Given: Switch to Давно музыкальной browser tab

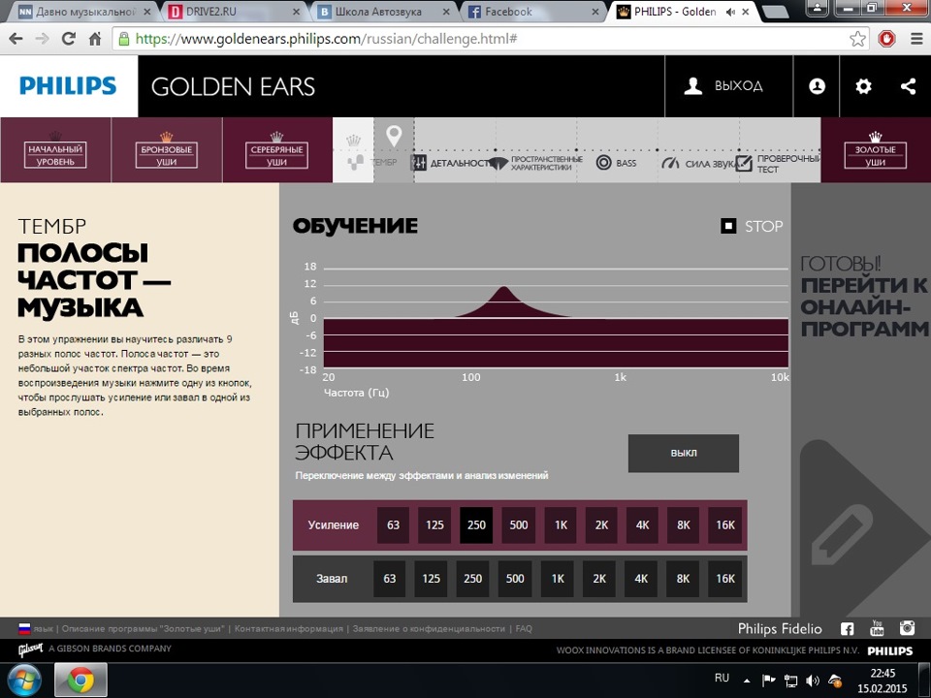Looking at the screenshot, I should 83,12.
